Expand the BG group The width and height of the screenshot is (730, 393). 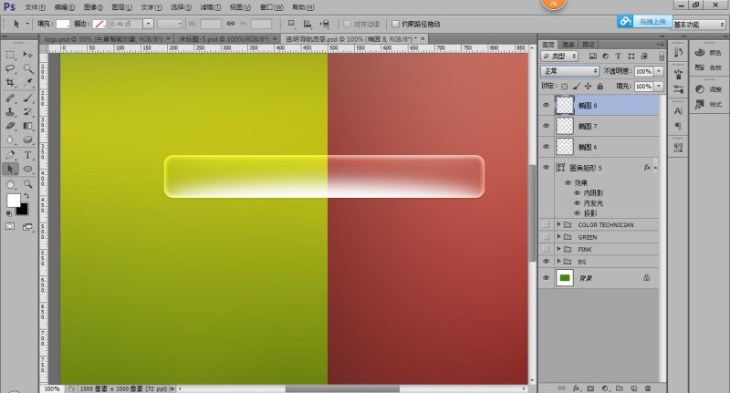click(558, 262)
